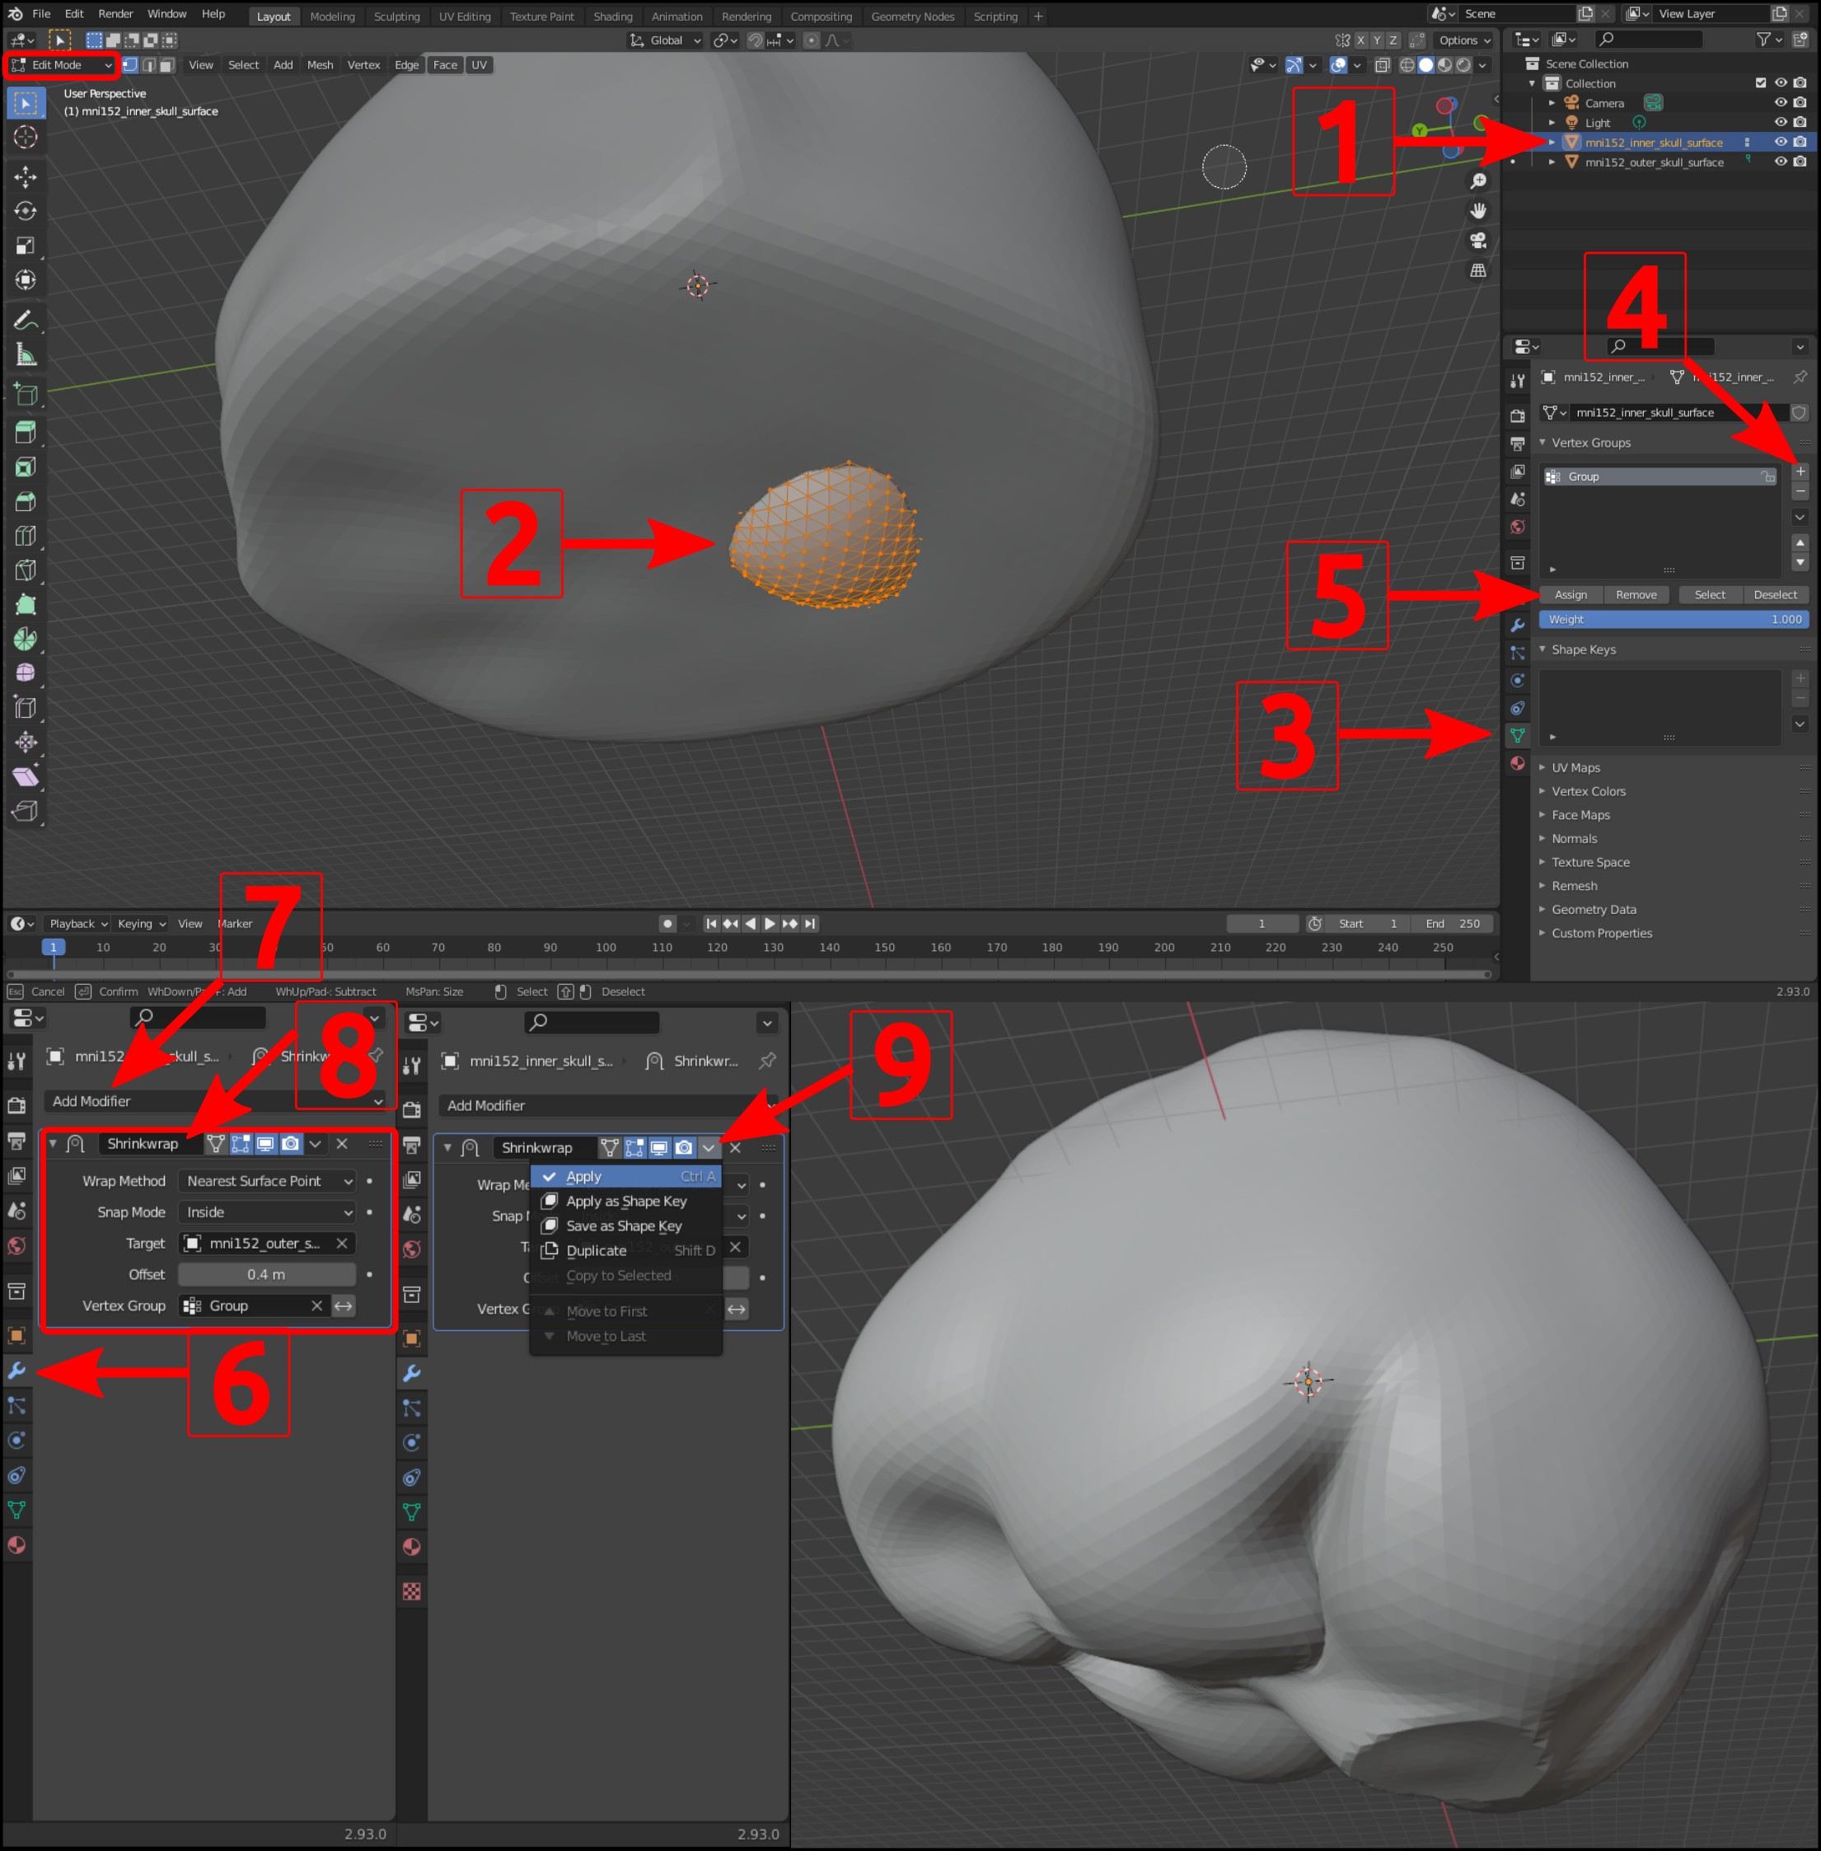1821x1851 pixels.
Task: Click plus button to add vertex group
Action: point(1799,471)
